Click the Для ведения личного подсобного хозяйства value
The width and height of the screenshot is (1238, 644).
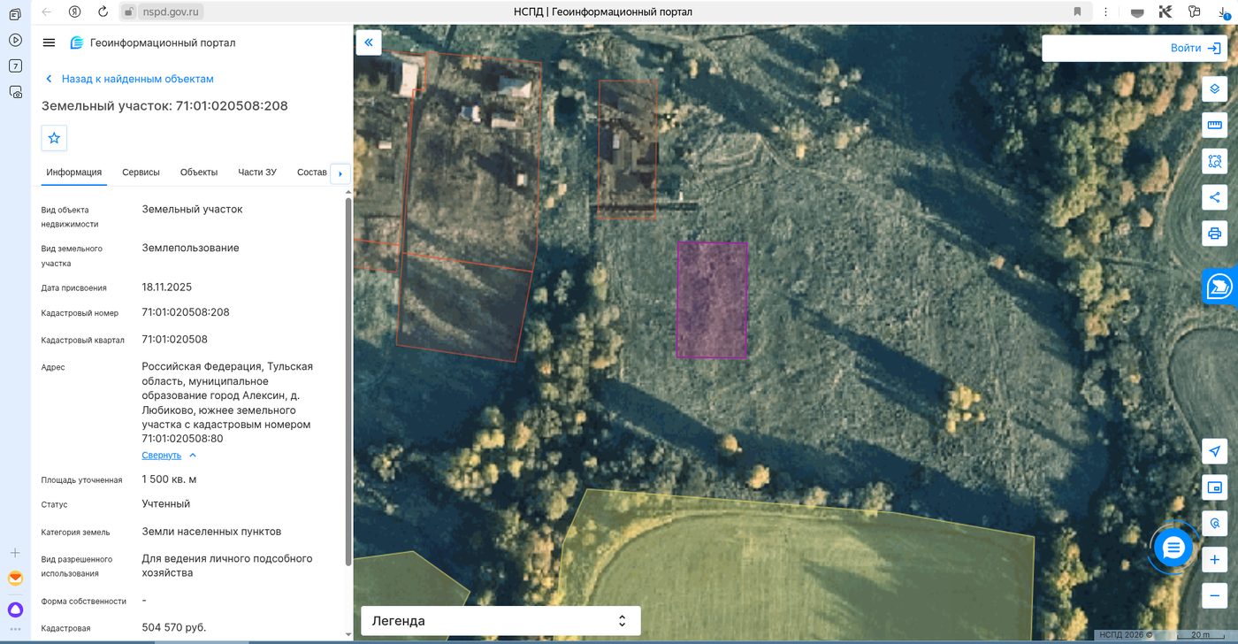point(227,566)
